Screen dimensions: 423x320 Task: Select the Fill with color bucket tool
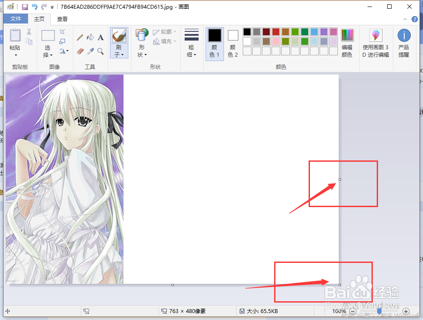(x=90, y=37)
